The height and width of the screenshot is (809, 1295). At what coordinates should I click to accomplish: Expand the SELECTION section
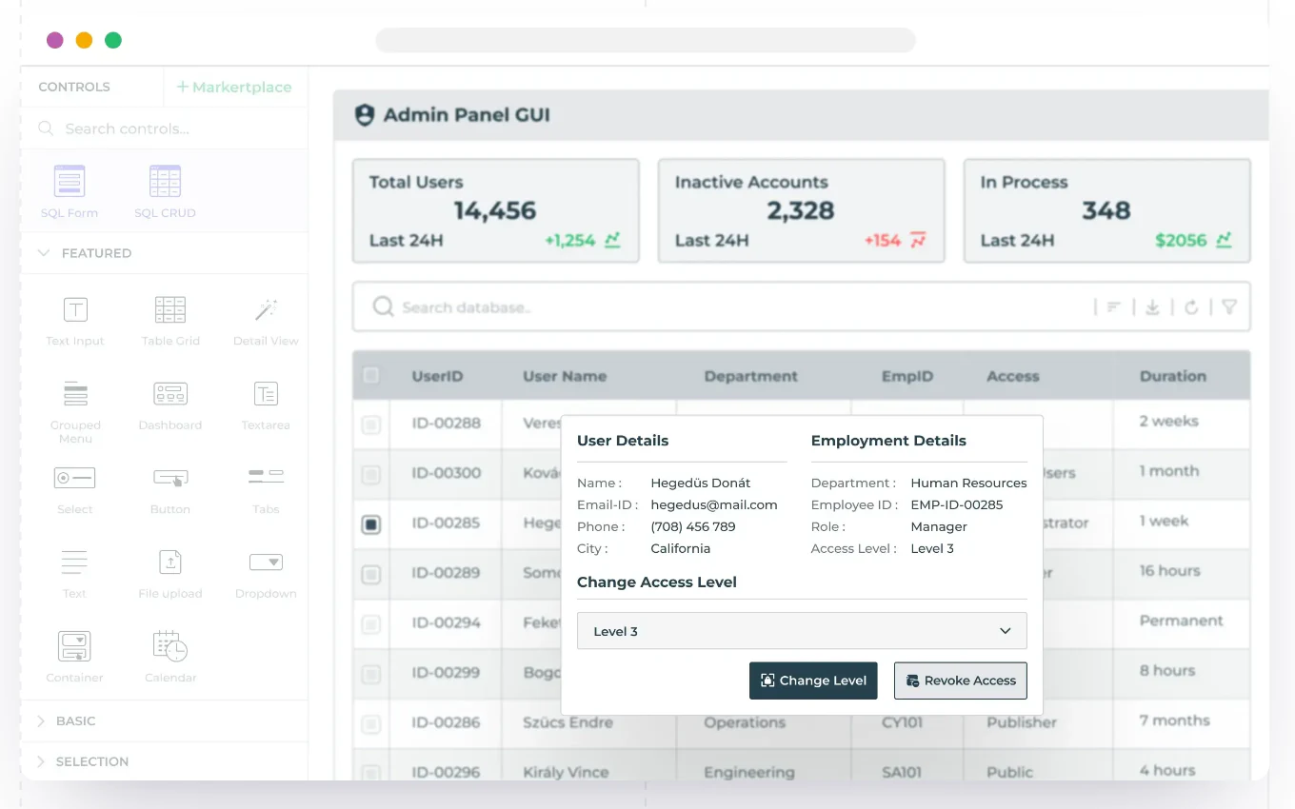coord(41,761)
